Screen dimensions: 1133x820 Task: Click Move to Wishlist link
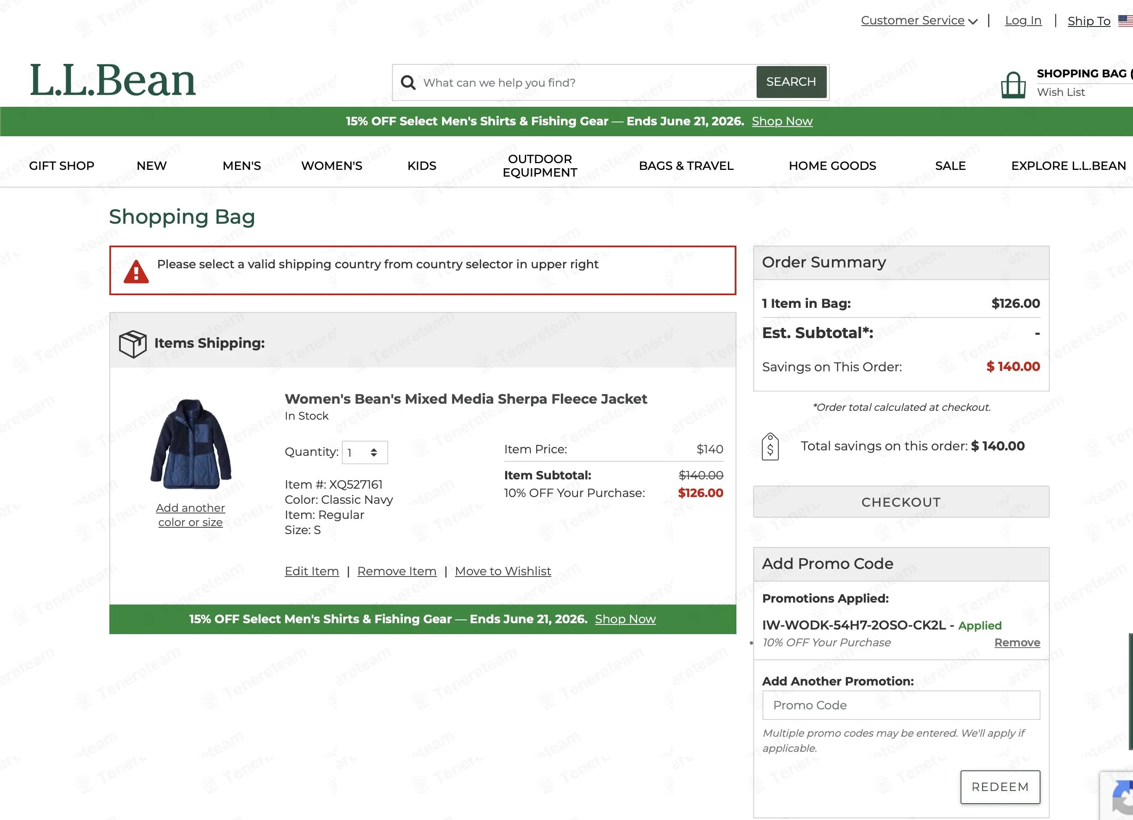[503, 571]
